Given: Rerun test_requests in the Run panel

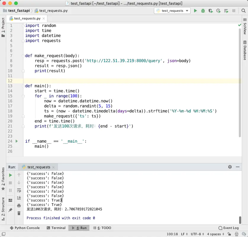Looking at the screenshot, I should (x=10, y=175).
